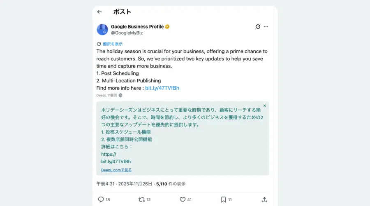Click the DeepL logo icon

pos(120,95)
